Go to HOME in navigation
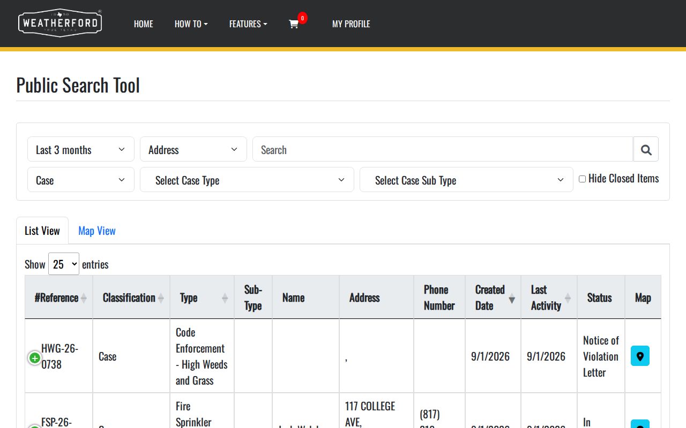This screenshot has width=686, height=428. (144, 24)
